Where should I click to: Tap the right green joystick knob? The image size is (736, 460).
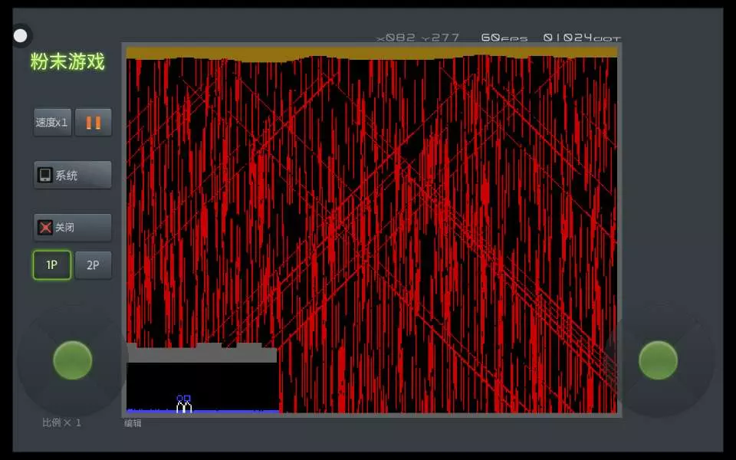coord(658,360)
